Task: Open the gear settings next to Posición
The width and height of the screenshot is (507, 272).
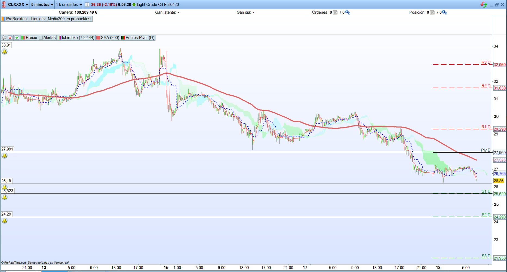Action: (444, 12)
